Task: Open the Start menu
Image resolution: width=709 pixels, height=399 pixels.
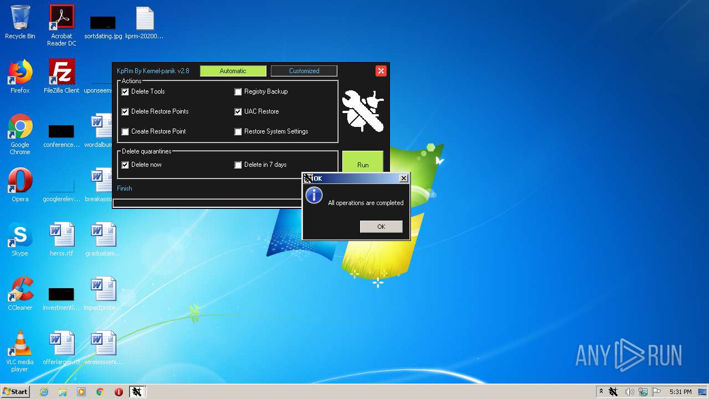Action: (15, 392)
